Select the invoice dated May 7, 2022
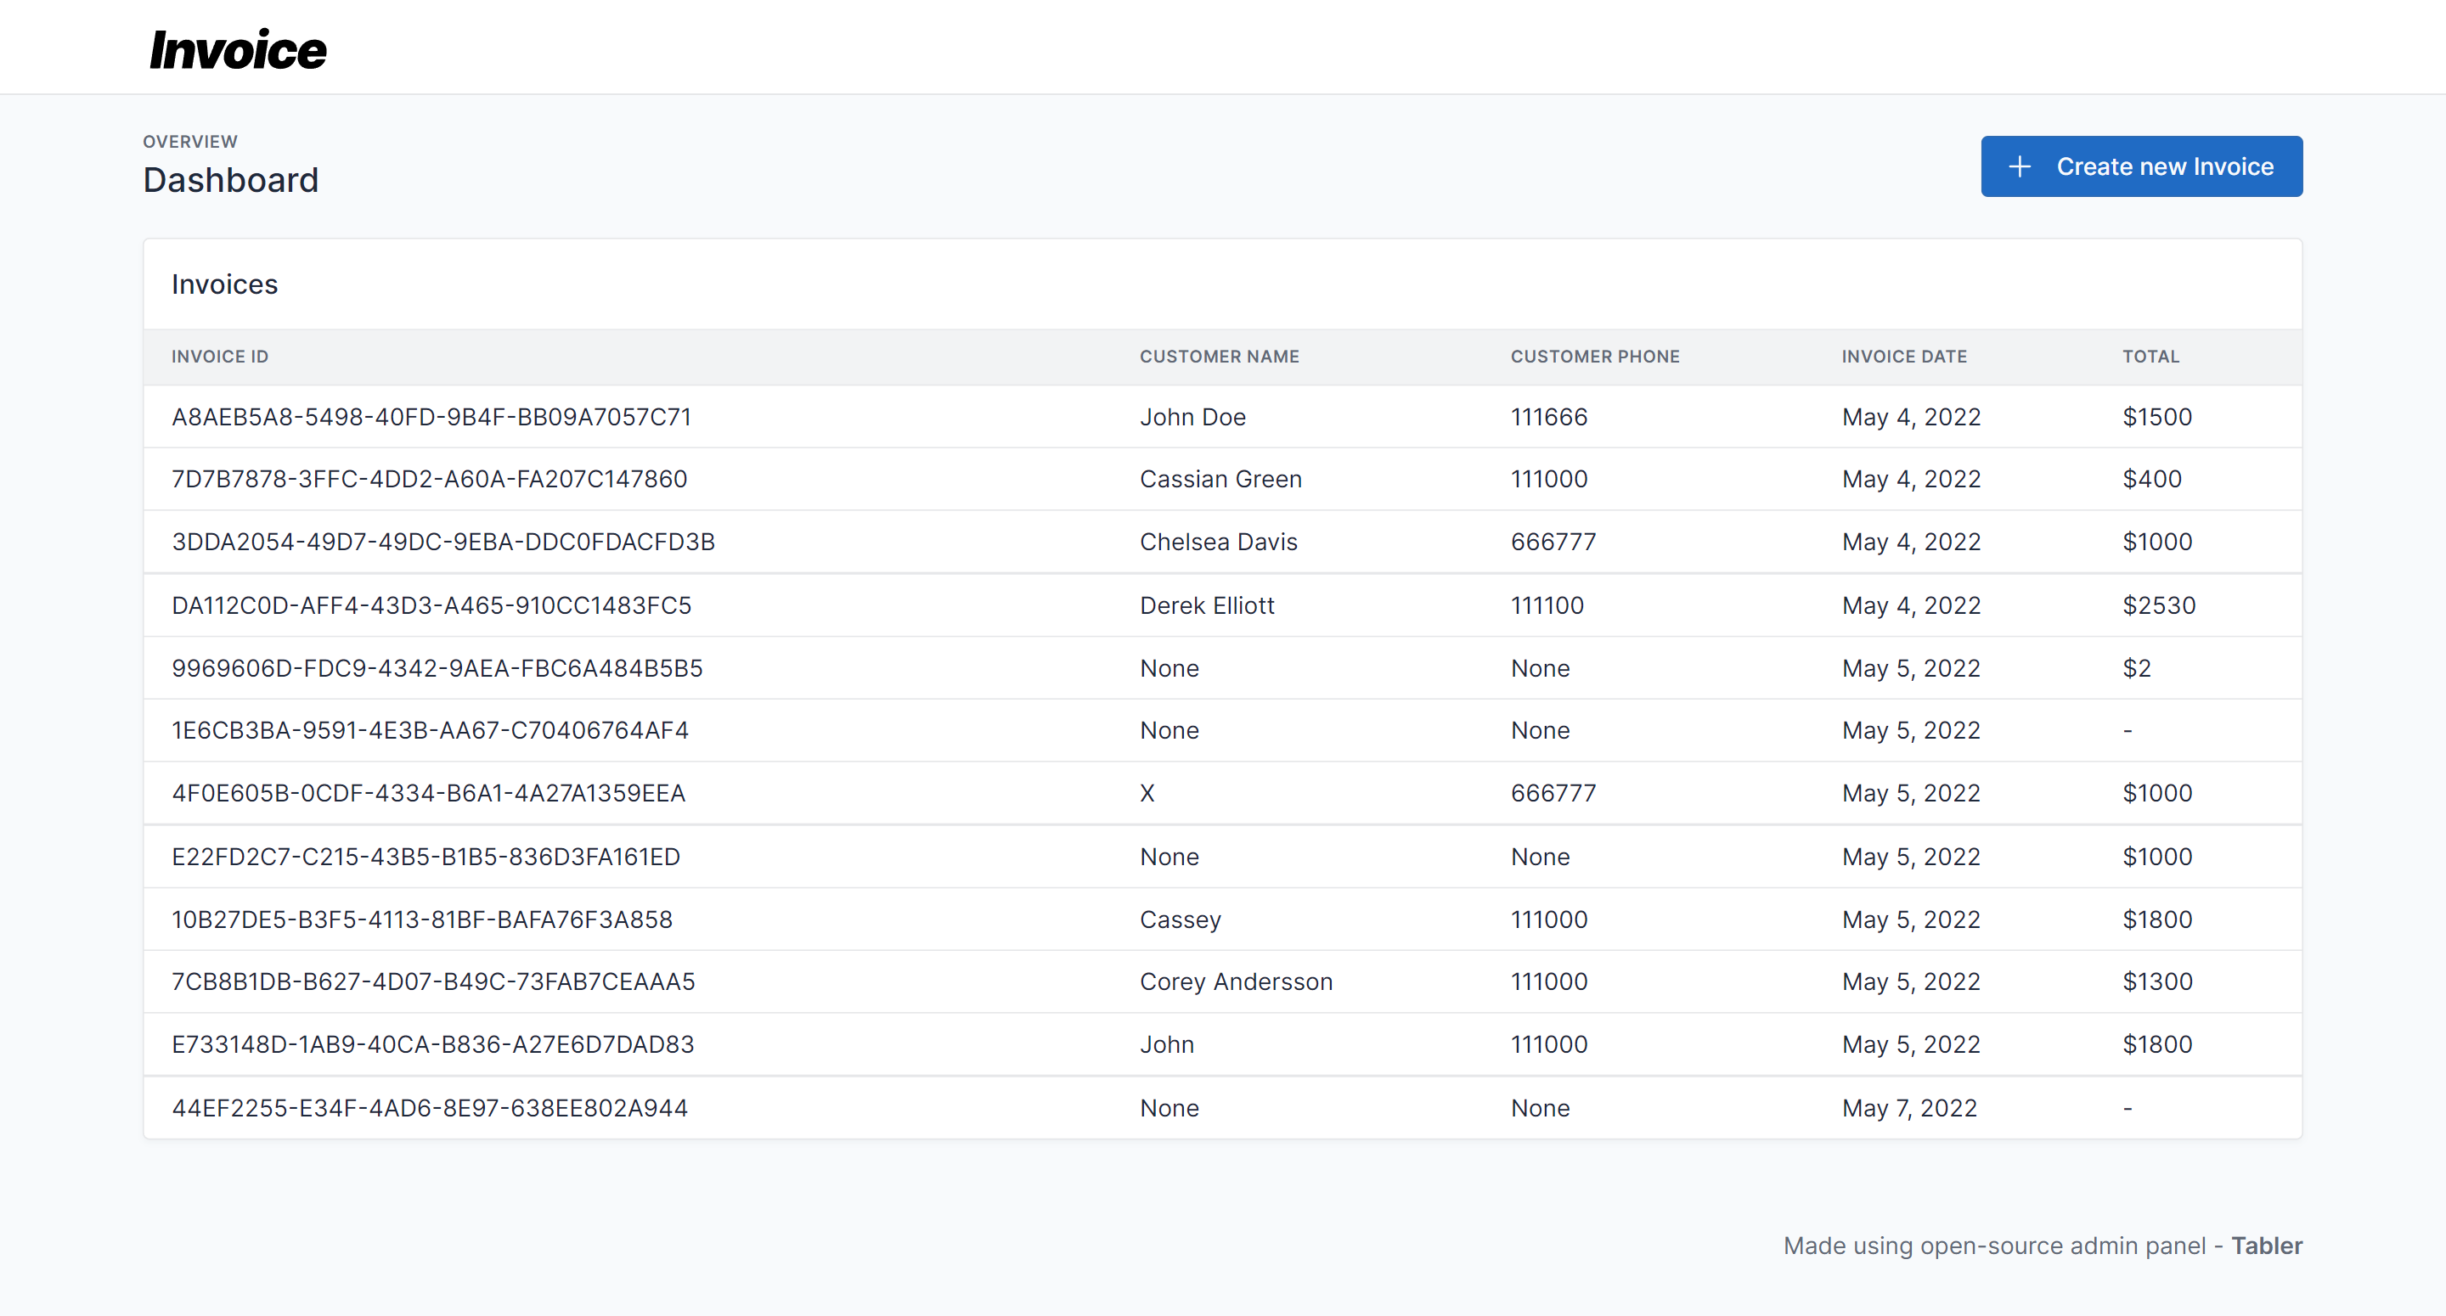Image resolution: width=2446 pixels, height=1316 pixels. click(x=950, y=1107)
